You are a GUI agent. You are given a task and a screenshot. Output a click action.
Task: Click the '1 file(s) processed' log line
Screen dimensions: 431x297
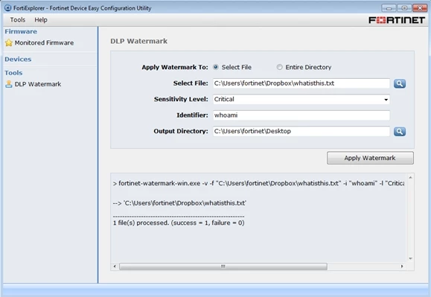[x=179, y=223]
